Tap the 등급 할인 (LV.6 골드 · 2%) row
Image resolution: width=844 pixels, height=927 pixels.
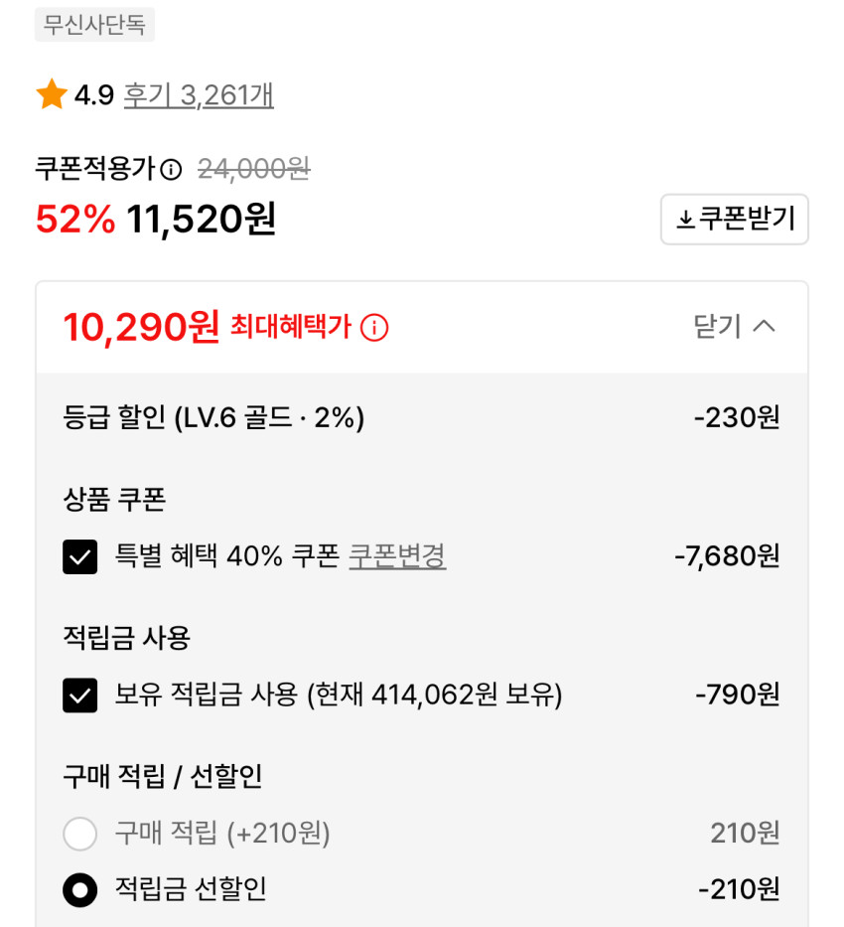tap(213, 418)
